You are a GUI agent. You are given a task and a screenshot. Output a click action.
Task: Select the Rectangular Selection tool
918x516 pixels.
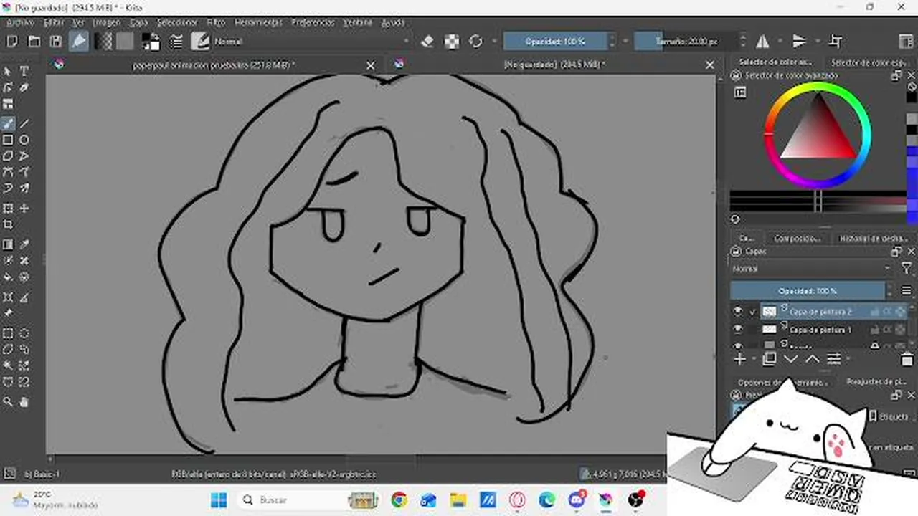point(8,333)
